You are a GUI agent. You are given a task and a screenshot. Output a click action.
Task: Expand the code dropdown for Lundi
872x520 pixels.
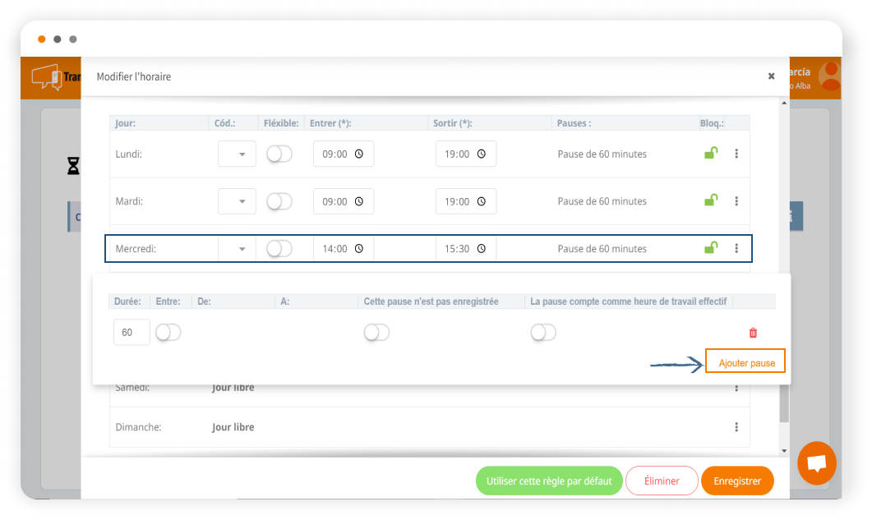coord(237,154)
